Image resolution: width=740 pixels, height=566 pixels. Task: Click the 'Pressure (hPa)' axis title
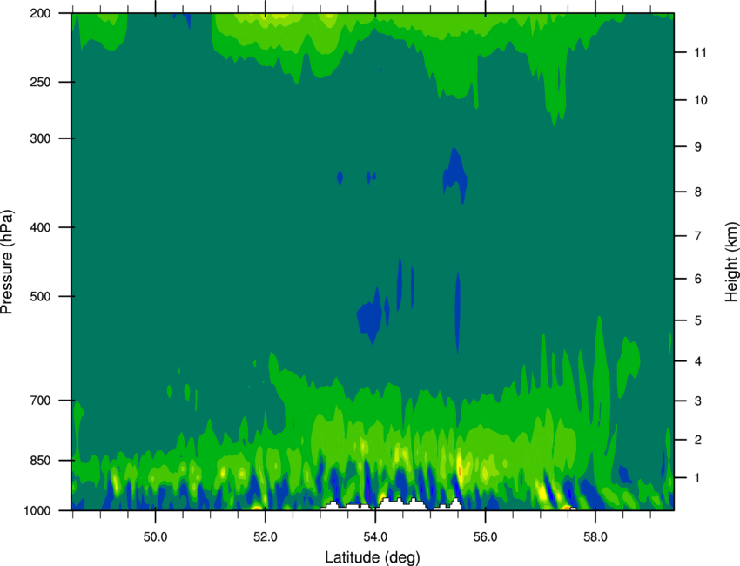coord(7,261)
